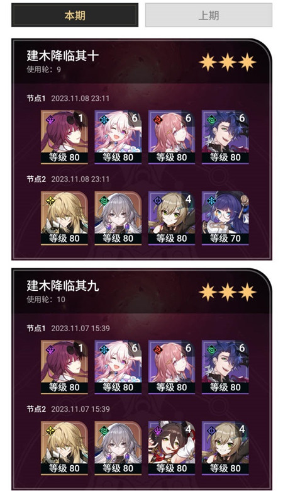The image size is (283, 491).
Task: Click blue-haired man portrait in 其十 node 1
Action: coord(225,137)
